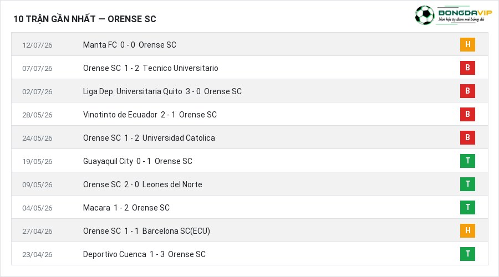Open the Manta FC 0 - 0 Orense SC match

(130, 45)
